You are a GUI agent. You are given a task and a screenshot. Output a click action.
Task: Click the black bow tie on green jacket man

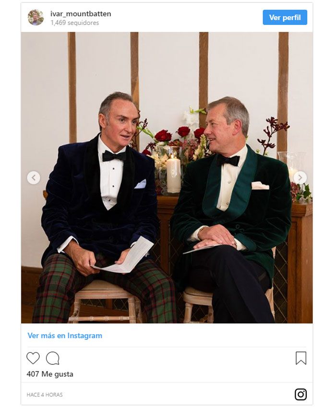tap(228, 160)
